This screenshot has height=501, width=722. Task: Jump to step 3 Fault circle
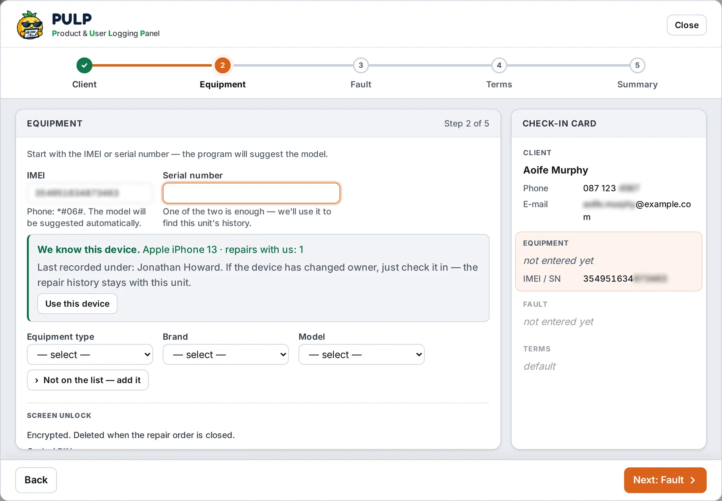(x=361, y=65)
